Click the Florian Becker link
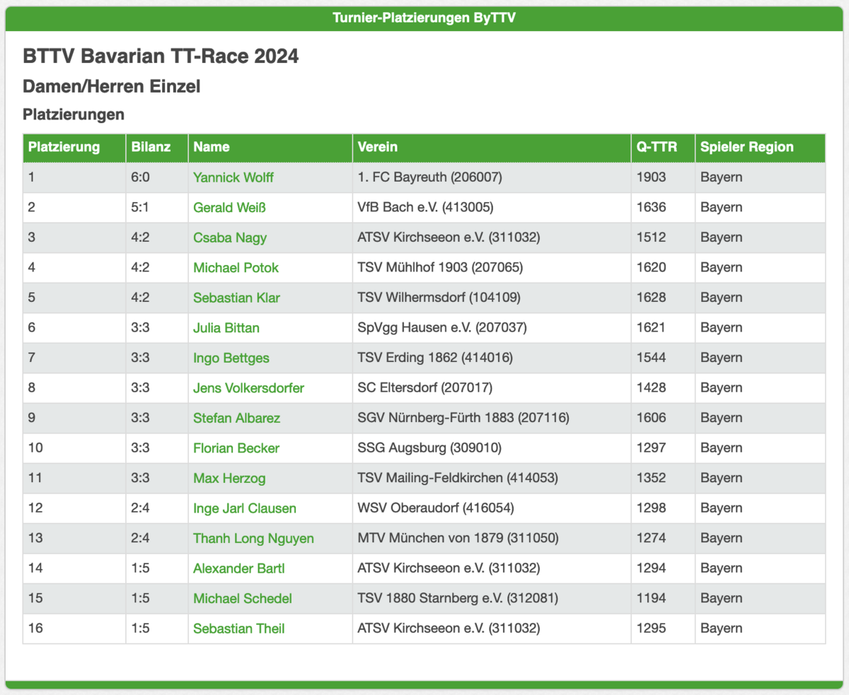Image resolution: width=849 pixels, height=695 pixels. point(236,448)
